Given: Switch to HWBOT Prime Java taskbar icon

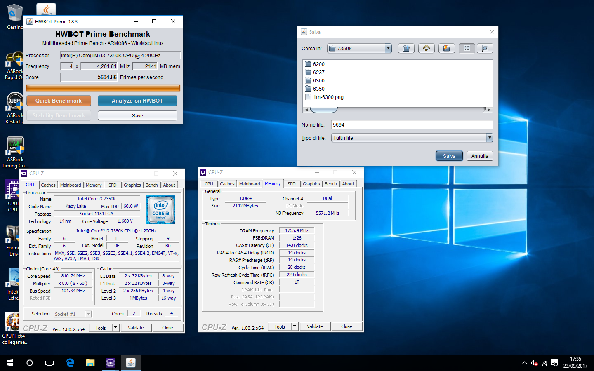Looking at the screenshot, I should pyautogui.click(x=131, y=363).
